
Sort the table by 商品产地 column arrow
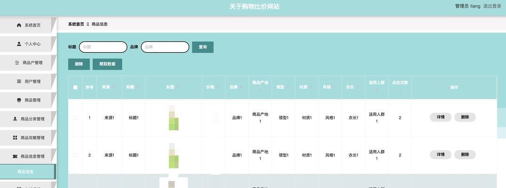coord(260,91)
